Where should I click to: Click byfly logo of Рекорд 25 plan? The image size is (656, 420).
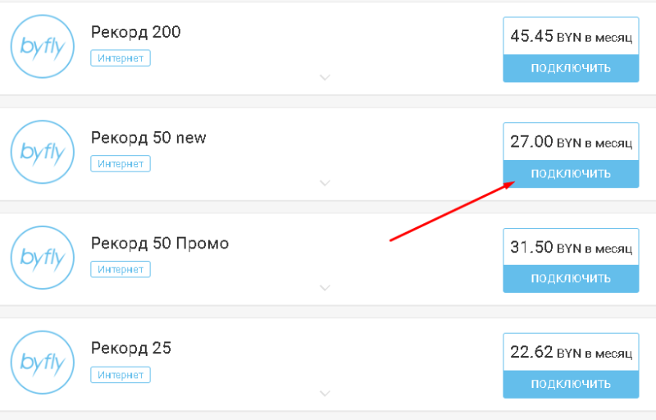click(x=43, y=363)
